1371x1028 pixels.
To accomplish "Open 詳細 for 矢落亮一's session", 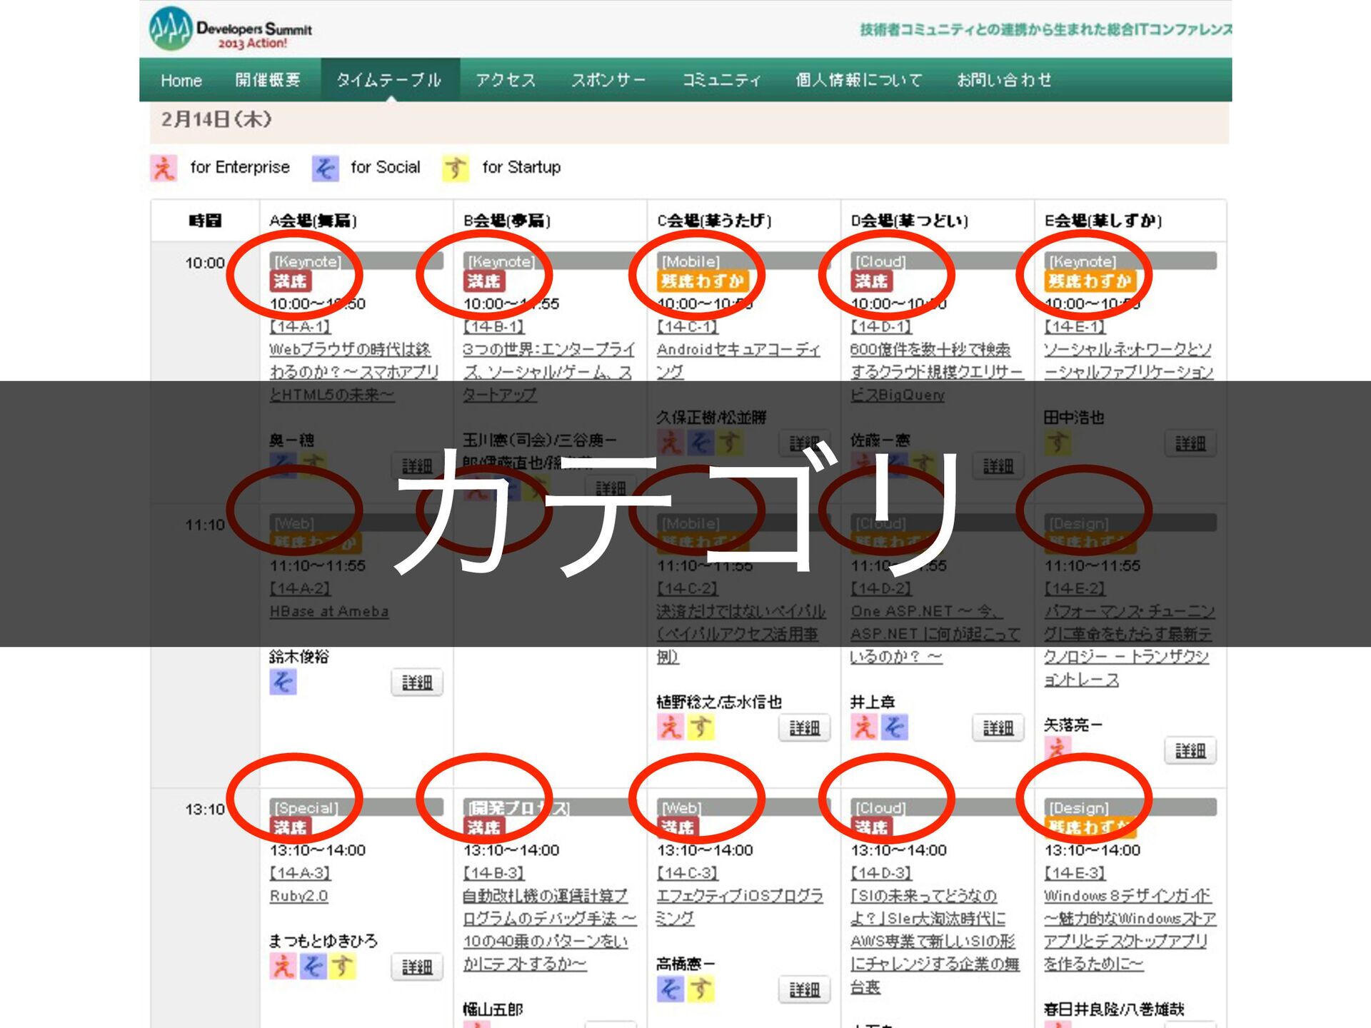I will [1190, 751].
